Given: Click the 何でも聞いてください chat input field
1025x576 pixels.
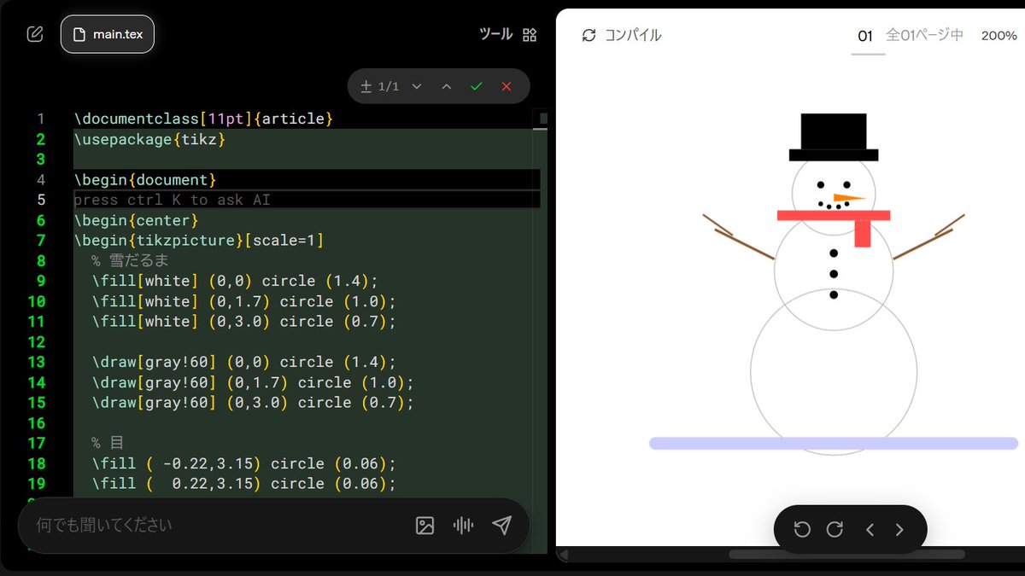Looking at the screenshot, I should point(218,526).
